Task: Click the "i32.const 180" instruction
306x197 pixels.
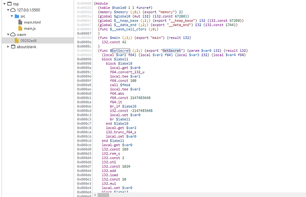Action: click(115, 149)
